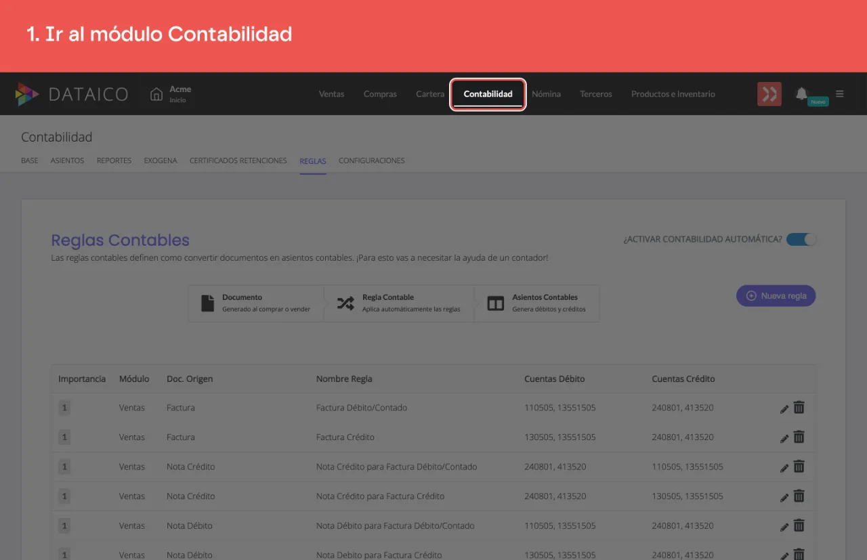Open the red double-arrow shortcut icon
This screenshot has width=867, height=560.
pos(769,94)
